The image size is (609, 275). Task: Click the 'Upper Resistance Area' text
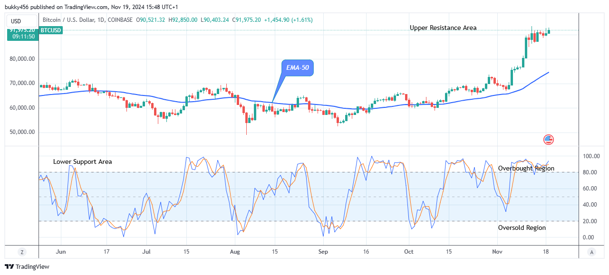(x=443, y=28)
